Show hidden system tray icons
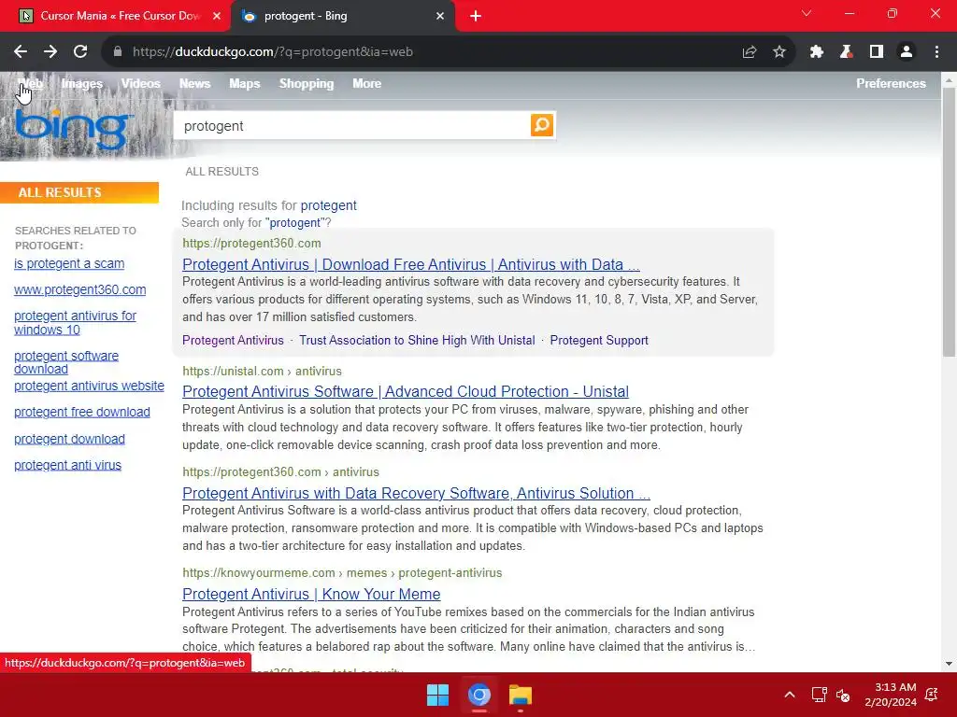Image resolution: width=957 pixels, height=717 pixels. pyautogui.click(x=789, y=695)
